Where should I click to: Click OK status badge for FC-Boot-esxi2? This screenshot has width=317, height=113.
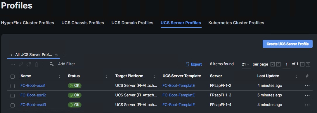pos(75,95)
